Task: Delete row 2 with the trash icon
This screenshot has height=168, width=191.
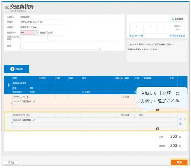Action: (185, 119)
